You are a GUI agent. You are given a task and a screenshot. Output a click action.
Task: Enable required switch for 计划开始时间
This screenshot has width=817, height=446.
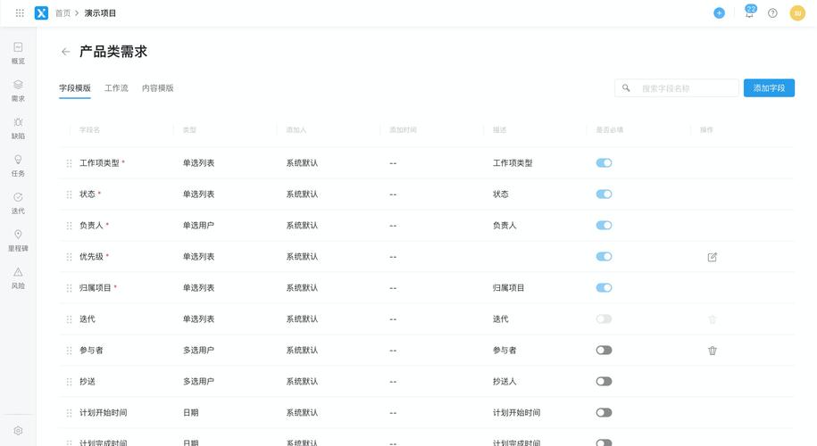pyautogui.click(x=604, y=413)
